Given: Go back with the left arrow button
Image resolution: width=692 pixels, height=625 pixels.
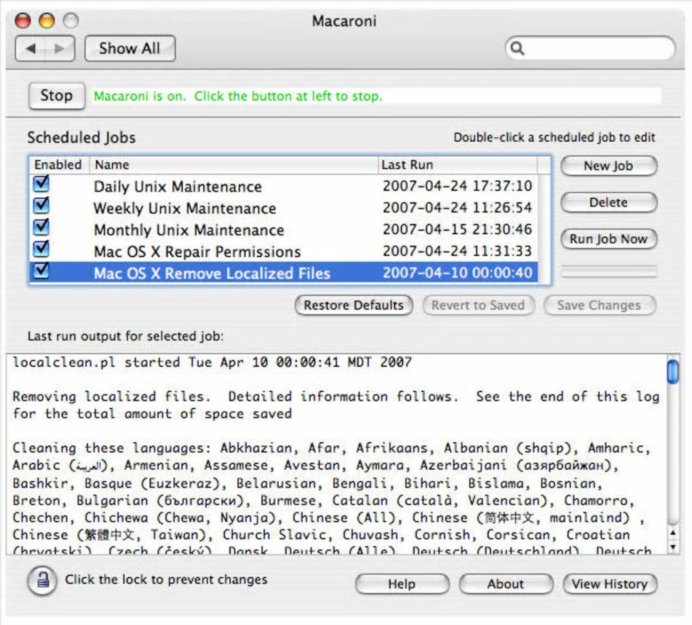Looking at the screenshot, I should [31, 49].
